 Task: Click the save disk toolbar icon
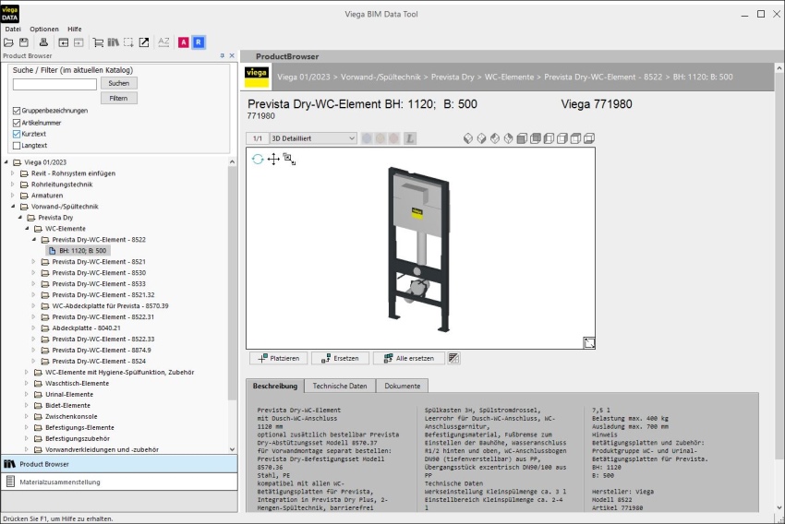click(23, 42)
